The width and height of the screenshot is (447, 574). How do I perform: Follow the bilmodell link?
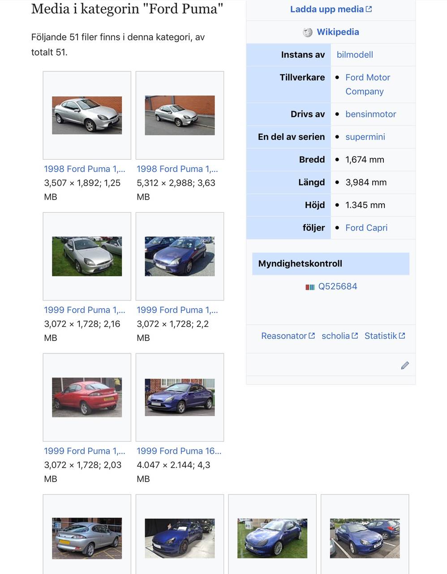pyautogui.click(x=355, y=55)
